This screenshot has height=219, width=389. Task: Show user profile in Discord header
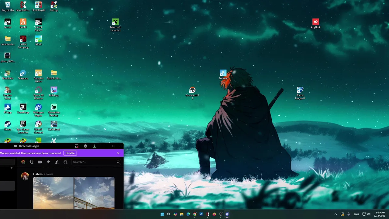[x=65, y=162]
